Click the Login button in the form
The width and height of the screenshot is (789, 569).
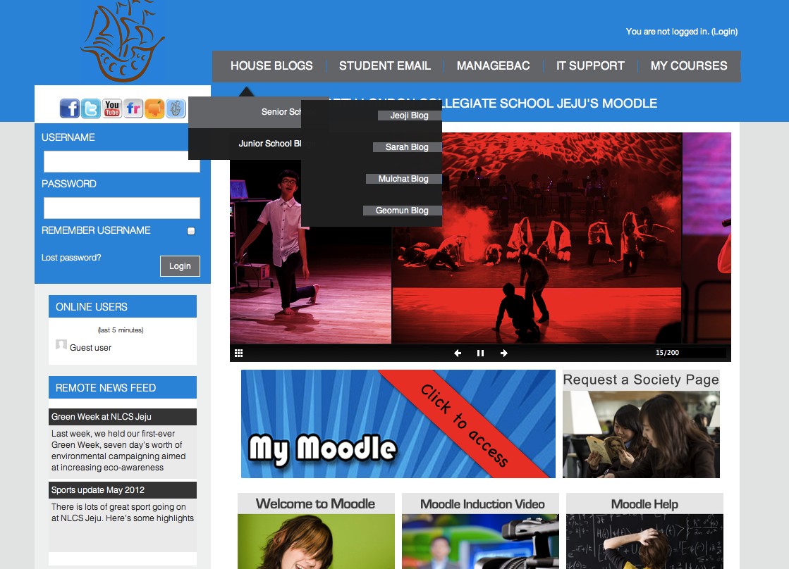coord(180,266)
